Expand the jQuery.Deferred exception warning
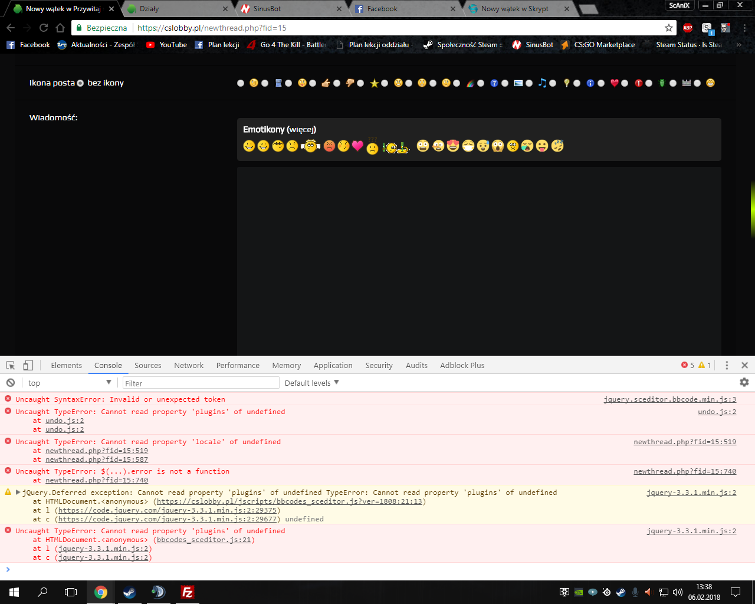Screen dimensions: 755x604 pyautogui.click(x=18, y=493)
